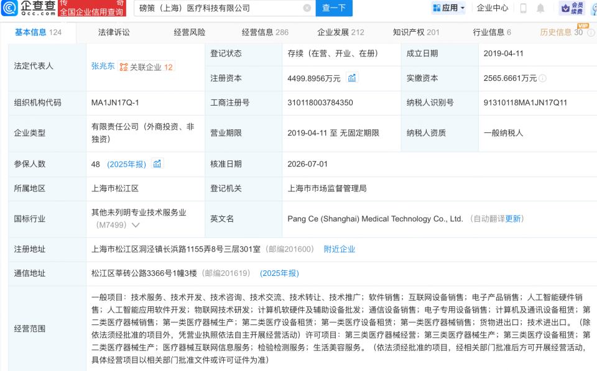Screen dimensions: 597x371
Task: Click the 附近企业 link
Action: coord(340,249)
